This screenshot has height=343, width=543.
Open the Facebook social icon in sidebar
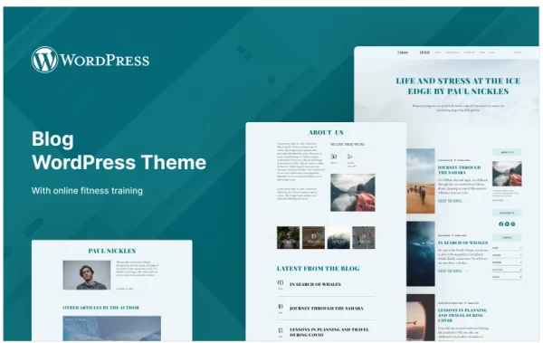pos(500,224)
